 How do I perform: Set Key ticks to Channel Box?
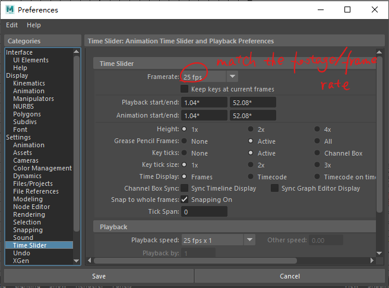click(317, 153)
